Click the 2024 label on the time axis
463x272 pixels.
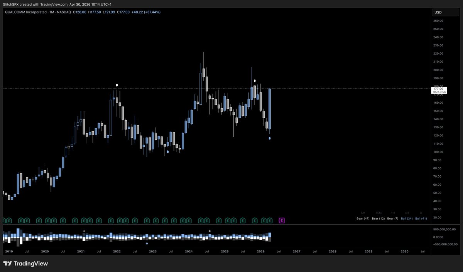click(x=189, y=251)
